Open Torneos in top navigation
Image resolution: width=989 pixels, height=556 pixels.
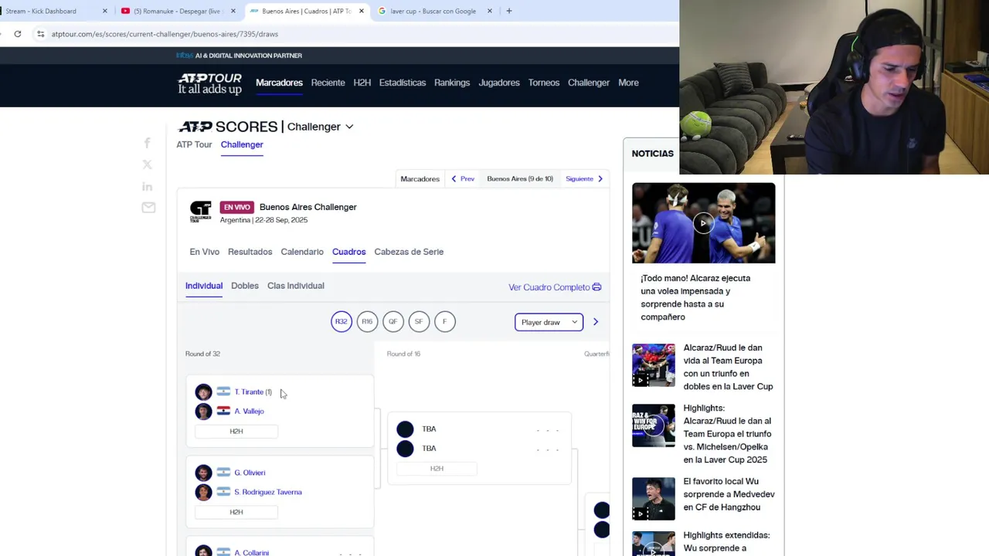coord(544,83)
